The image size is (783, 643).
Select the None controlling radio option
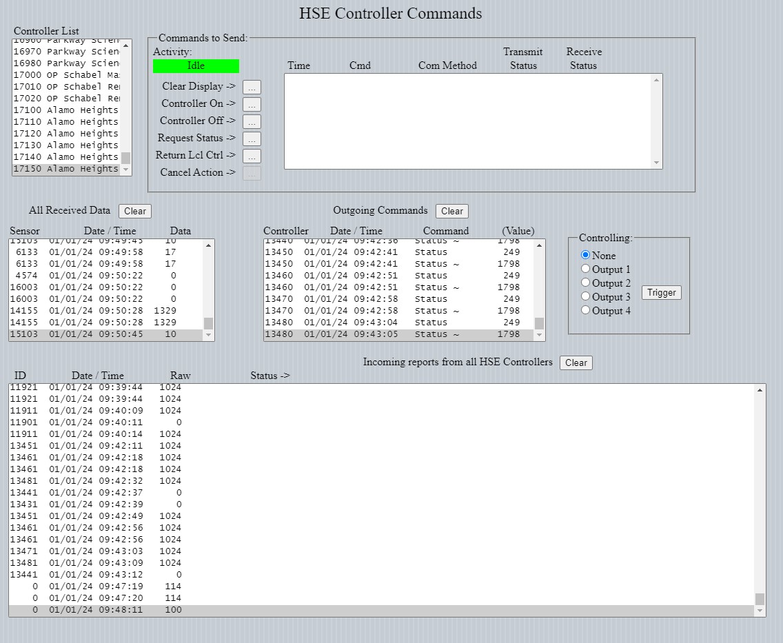pos(586,255)
